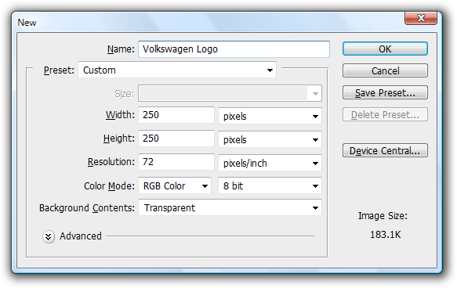Click the Cancel button
This screenshot has width=457, height=288.
385,70
